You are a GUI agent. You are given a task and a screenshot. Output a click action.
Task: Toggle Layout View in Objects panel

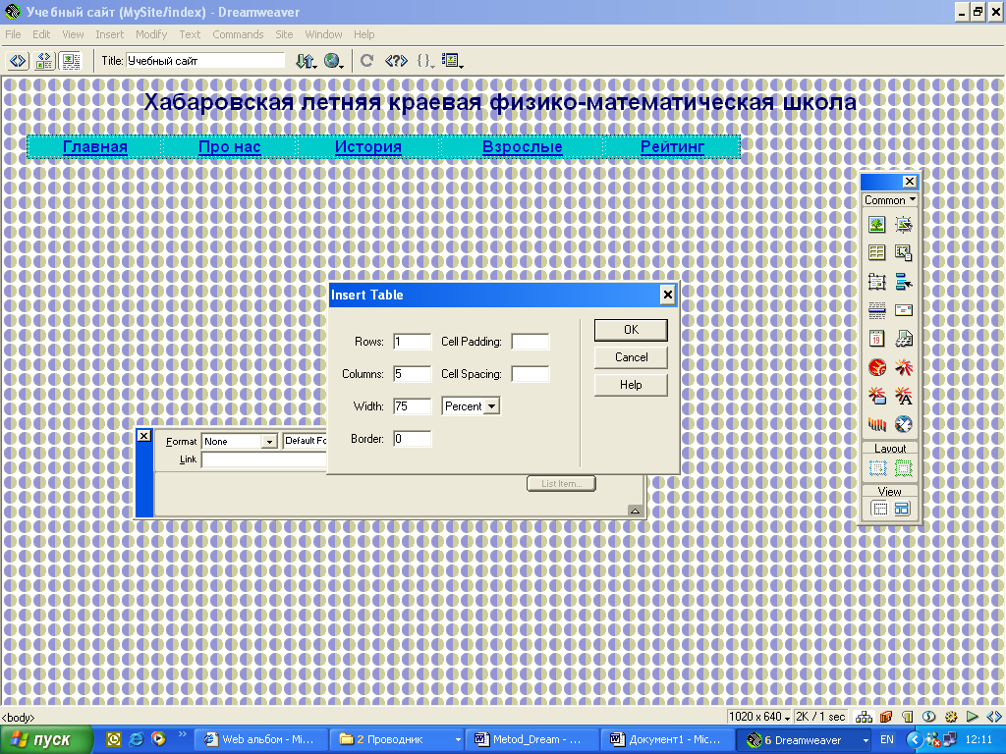point(902,510)
